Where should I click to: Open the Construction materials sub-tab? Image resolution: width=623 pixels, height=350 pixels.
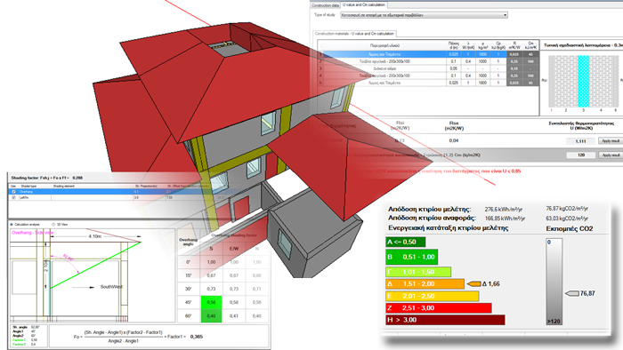(x=354, y=34)
